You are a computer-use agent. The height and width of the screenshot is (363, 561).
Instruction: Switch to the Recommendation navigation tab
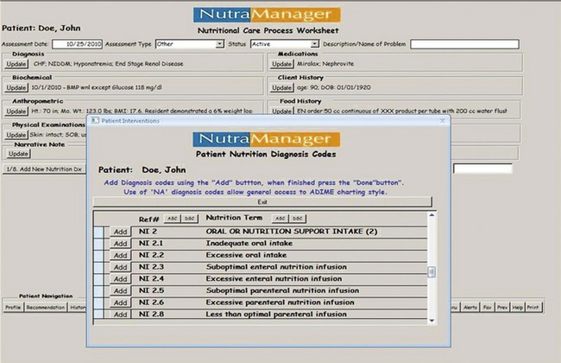point(46,307)
